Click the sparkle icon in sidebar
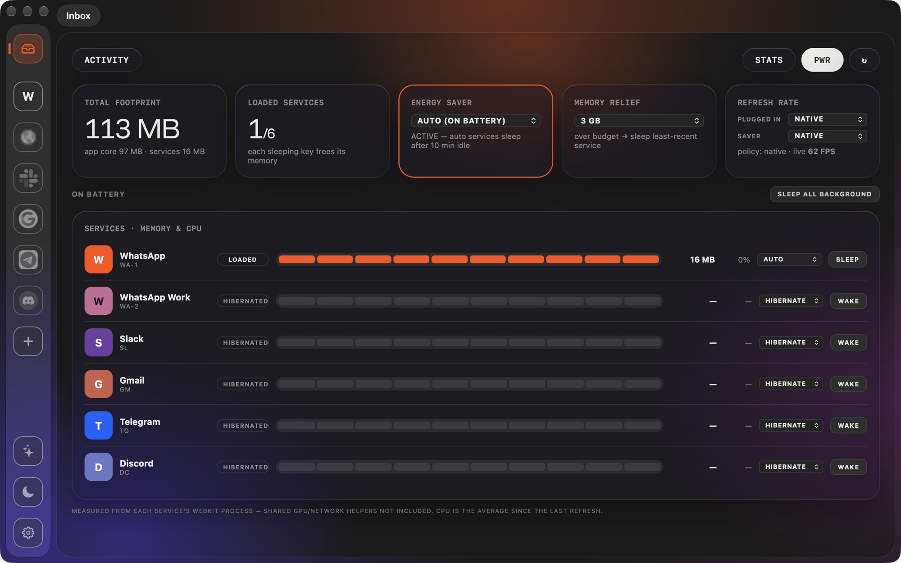The width and height of the screenshot is (901, 563). point(28,451)
